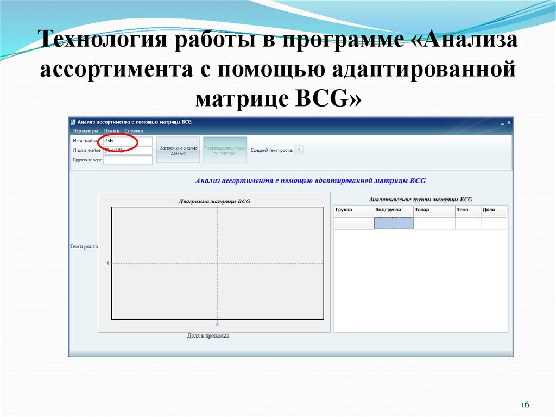Click the Подгруппа column header

coord(394,211)
